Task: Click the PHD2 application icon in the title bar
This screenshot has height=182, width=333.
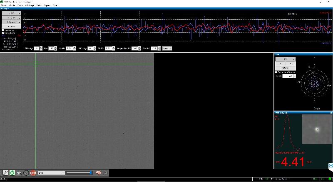Action: click(x=2, y=2)
